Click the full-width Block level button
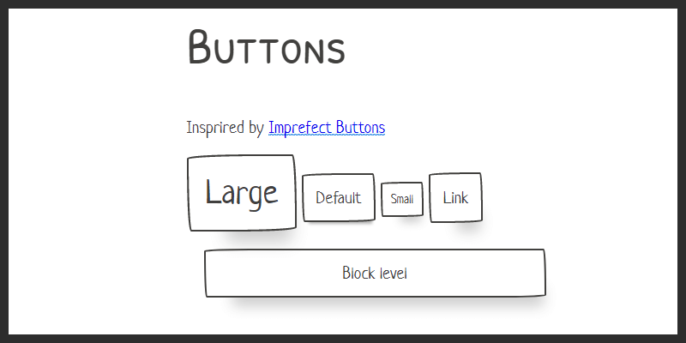This screenshot has width=686, height=343. click(375, 274)
